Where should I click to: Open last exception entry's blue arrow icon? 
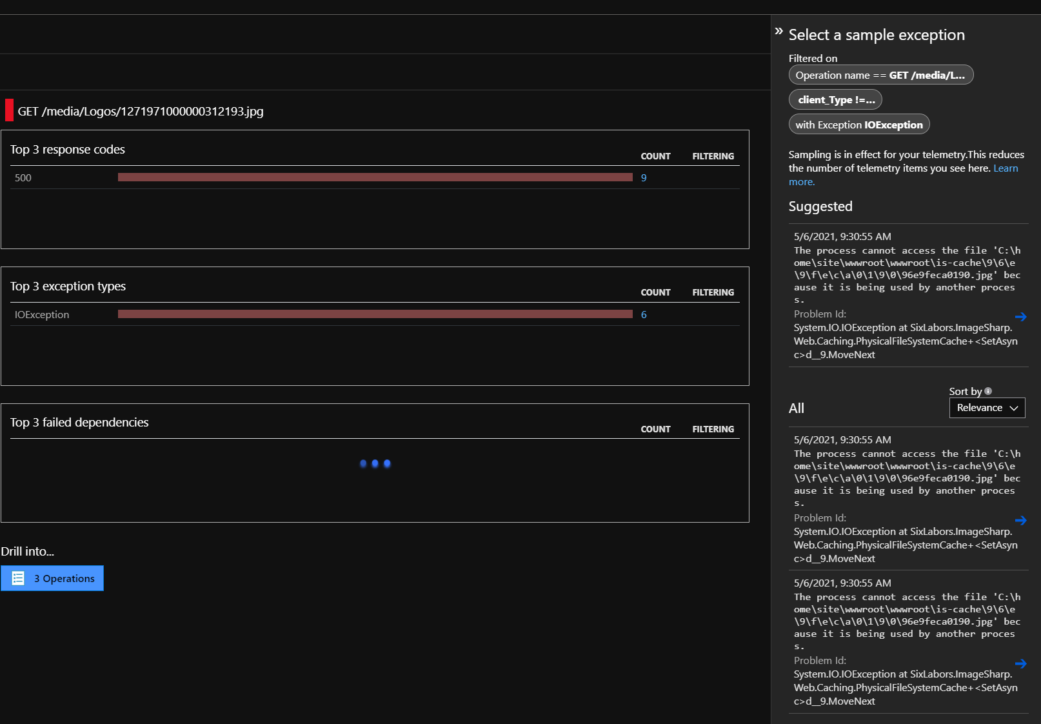(1021, 663)
